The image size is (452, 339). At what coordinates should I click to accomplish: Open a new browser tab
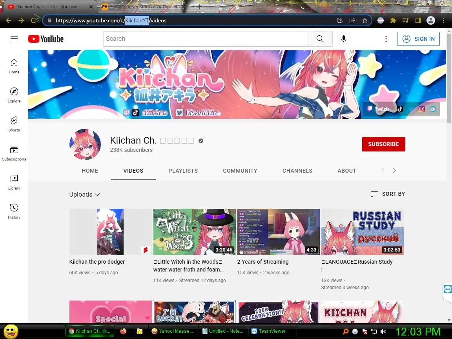point(199,6)
